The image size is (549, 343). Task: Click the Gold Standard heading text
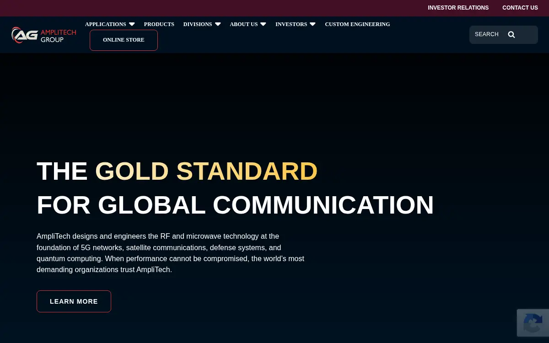point(206,171)
